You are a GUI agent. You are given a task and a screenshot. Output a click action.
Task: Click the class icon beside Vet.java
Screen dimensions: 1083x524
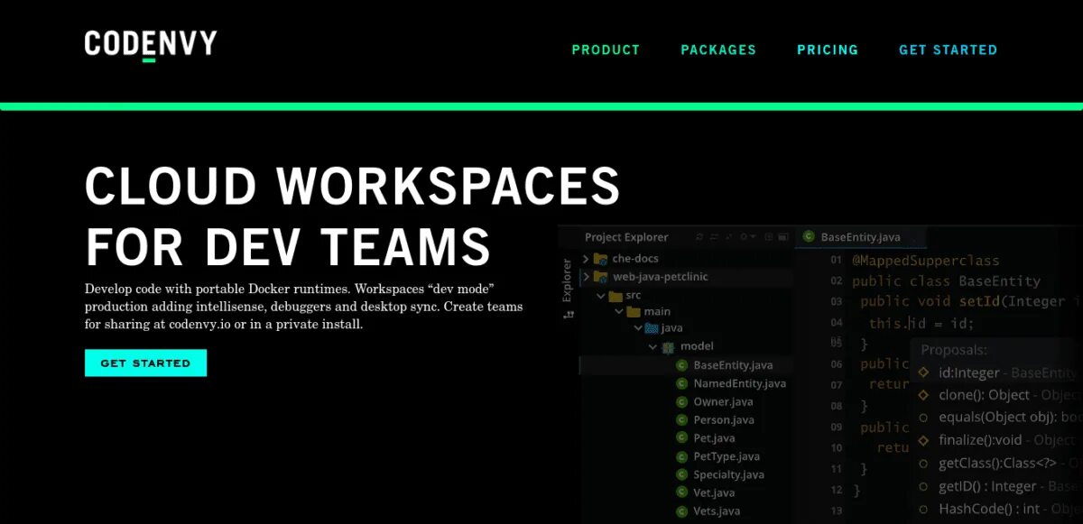click(x=683, y=492)
